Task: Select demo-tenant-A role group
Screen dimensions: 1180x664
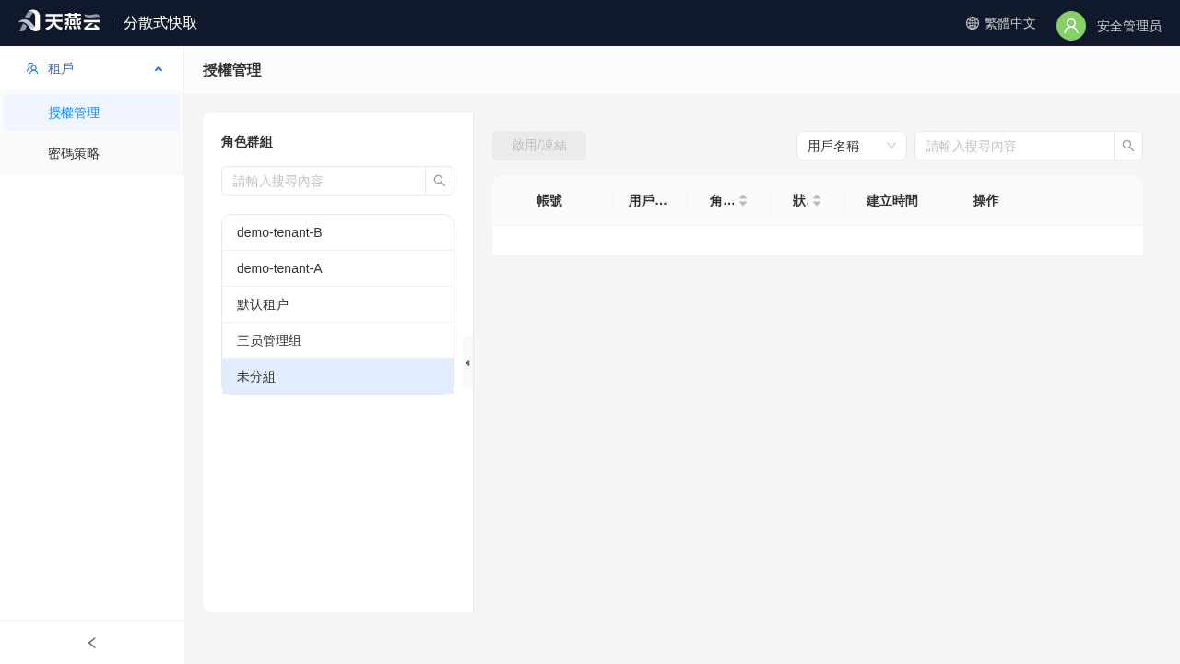Action: click(337, 268)
